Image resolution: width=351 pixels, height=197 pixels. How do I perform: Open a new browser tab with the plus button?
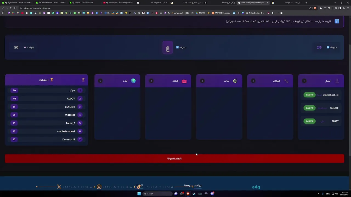306,3
